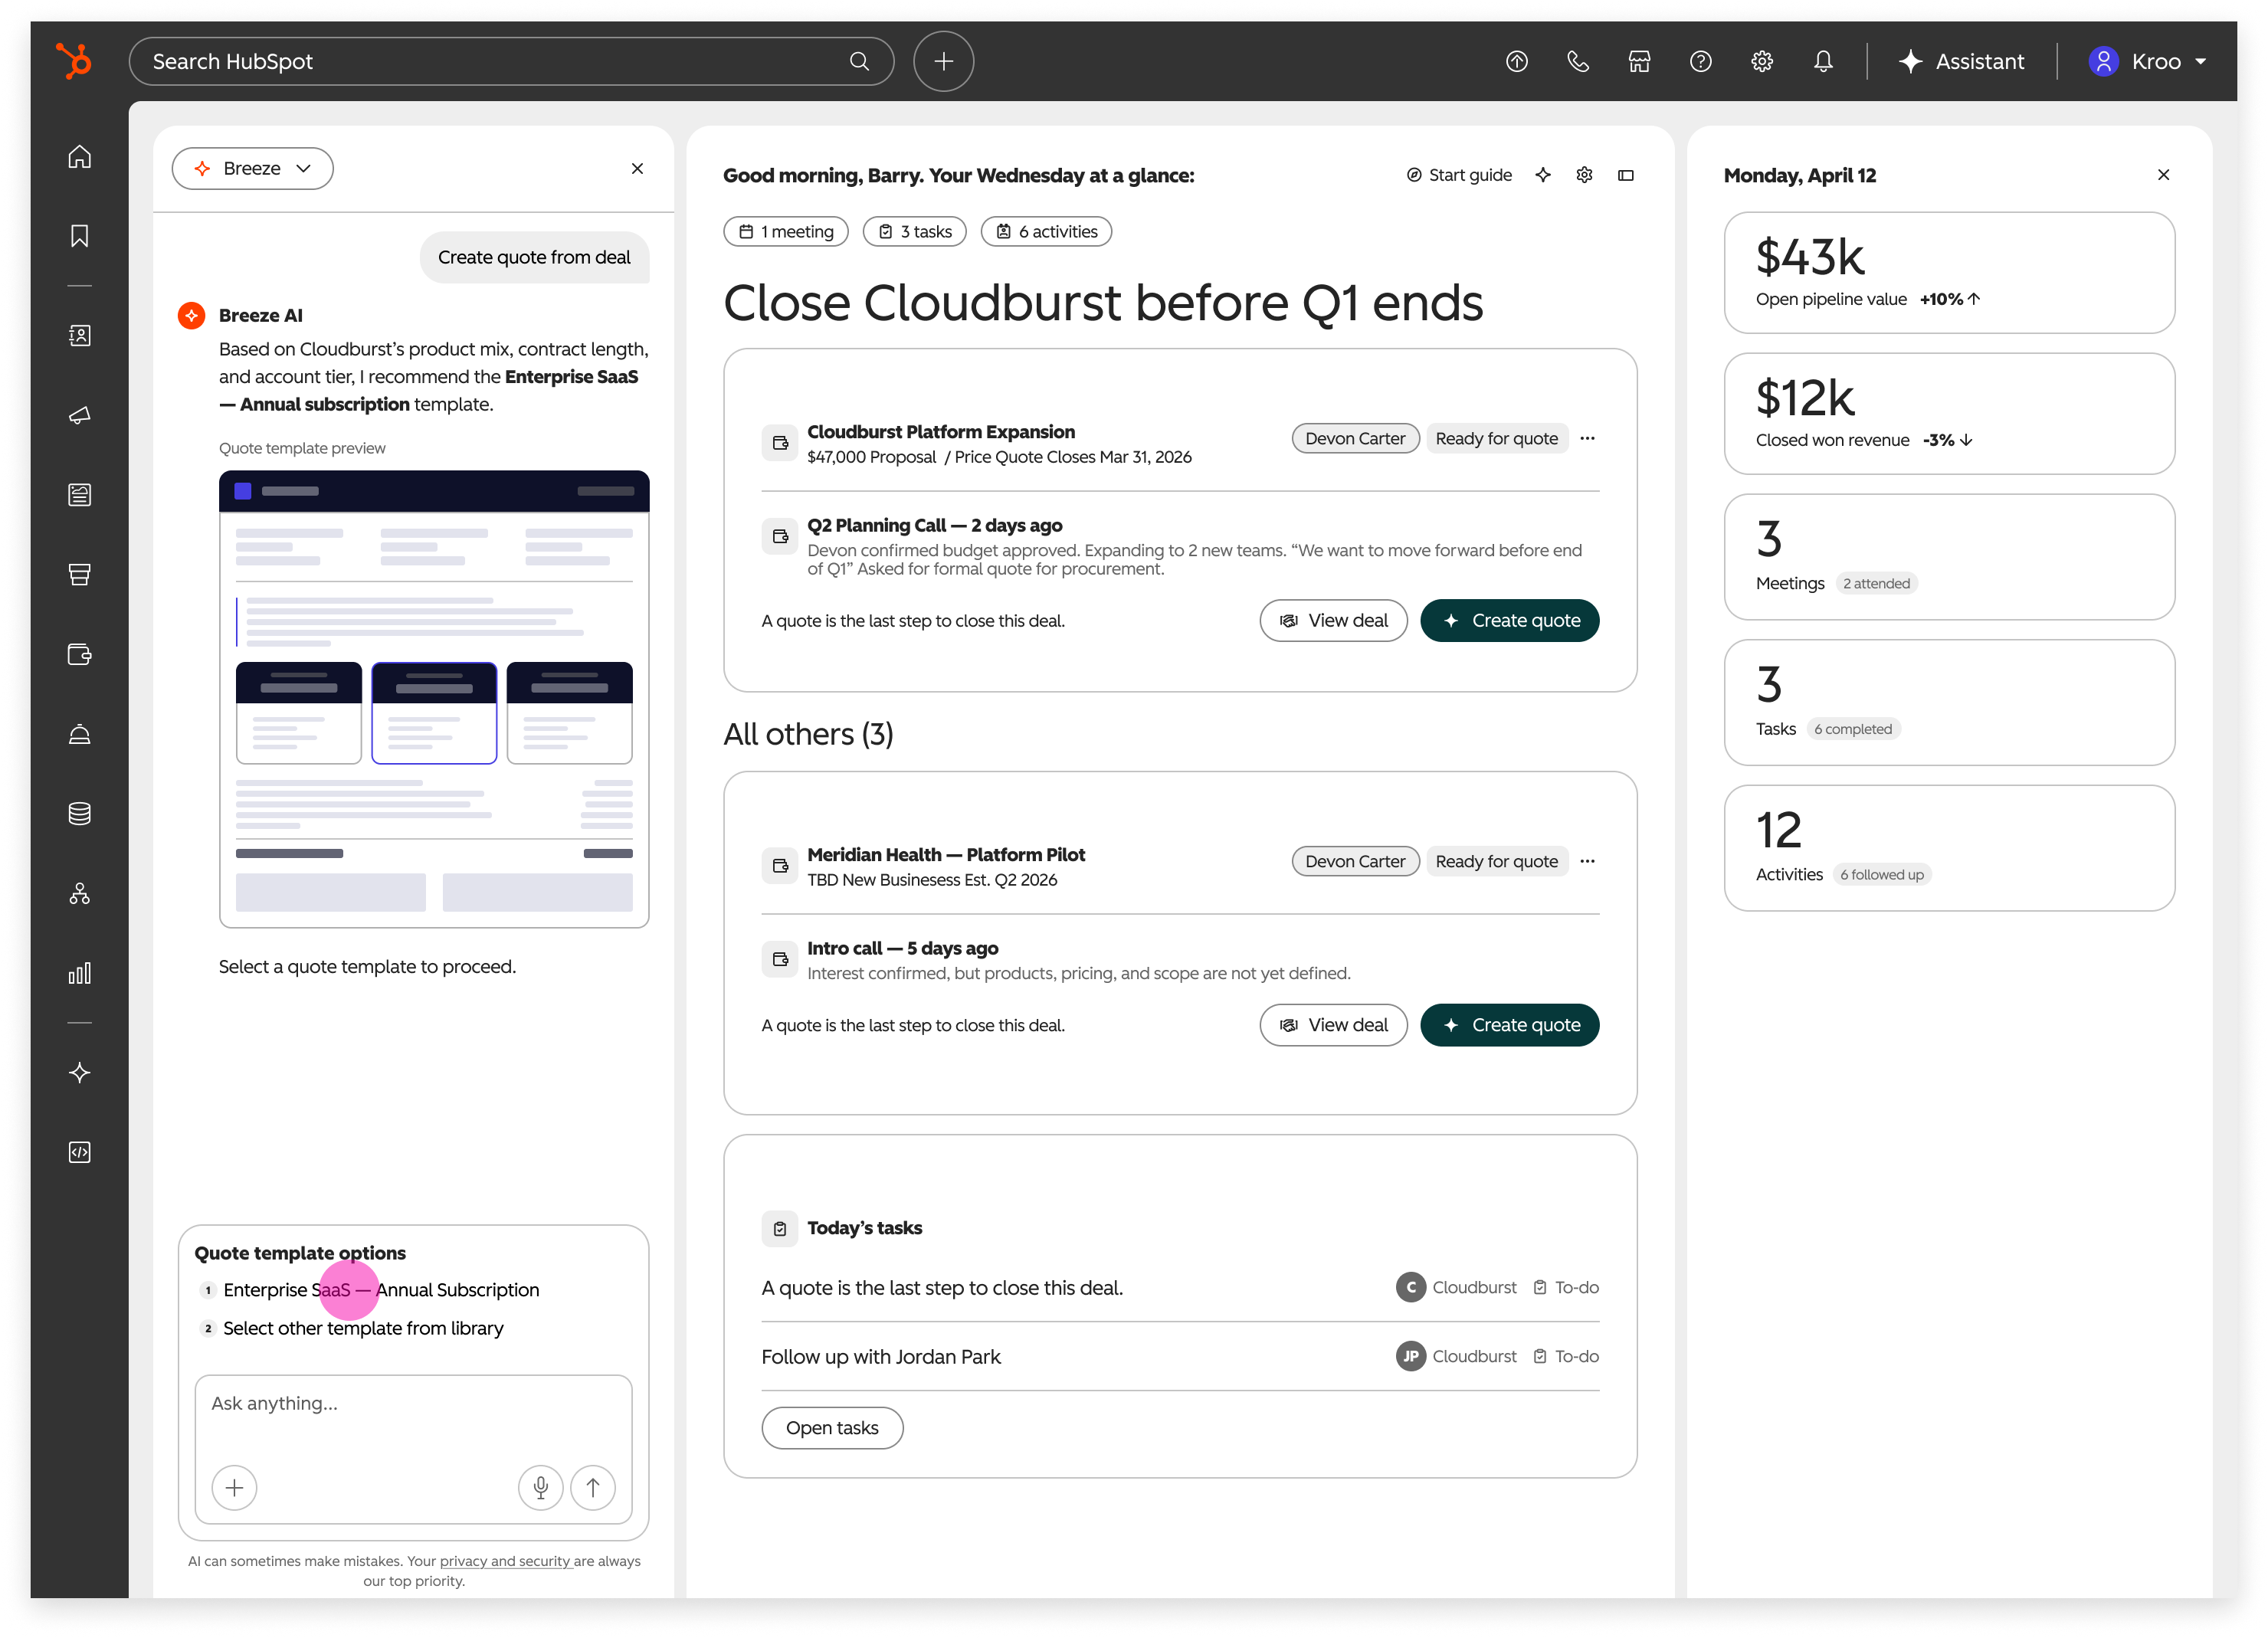
Task: Open the calling phone icon
Action: tap(1578, 62)
